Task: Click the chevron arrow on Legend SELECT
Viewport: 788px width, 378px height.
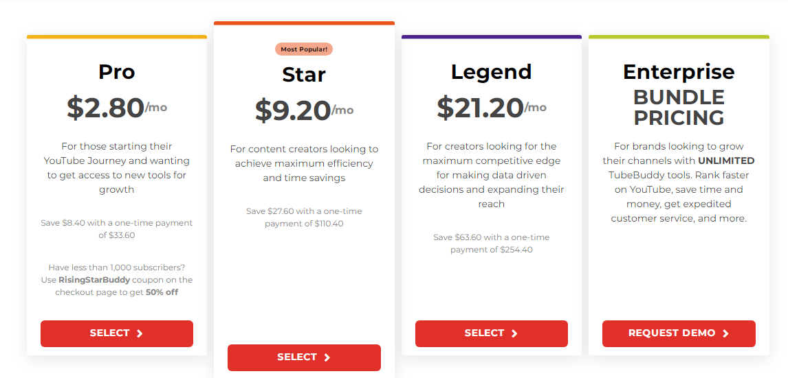Action: (514, 334)
